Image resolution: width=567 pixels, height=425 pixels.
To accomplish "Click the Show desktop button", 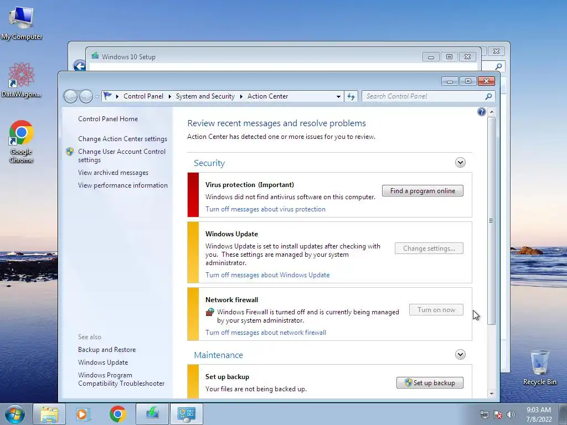I will point(563,414).
